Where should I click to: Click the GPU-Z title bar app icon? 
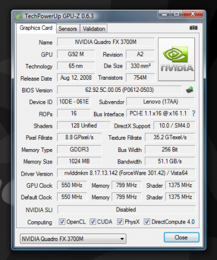(18, 16)
